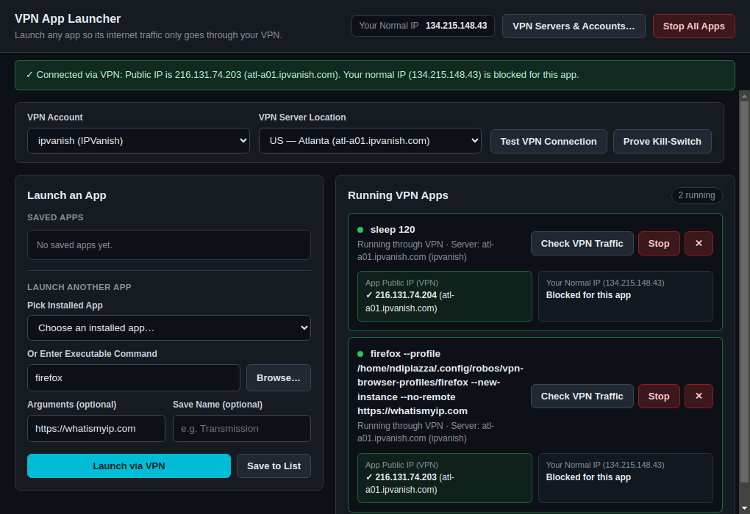This screenshot has width=750, height=514.
Task: Click the green status dot beside firefox --profile
Action: [x=360, y=354]
